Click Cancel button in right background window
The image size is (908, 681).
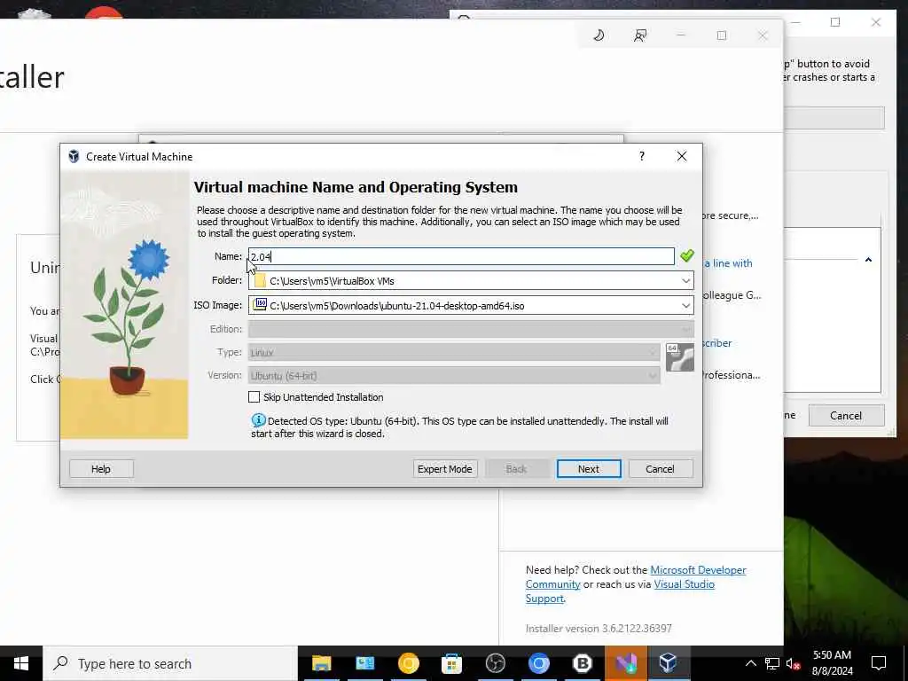coord(845,415)
